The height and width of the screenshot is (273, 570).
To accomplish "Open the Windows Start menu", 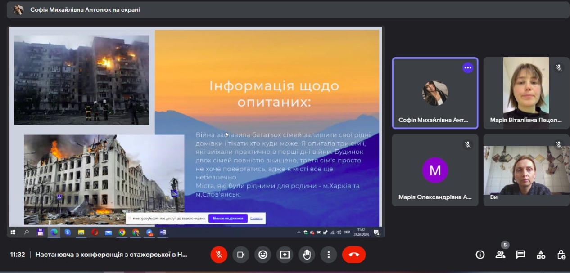I will click(x=13, y=233).
